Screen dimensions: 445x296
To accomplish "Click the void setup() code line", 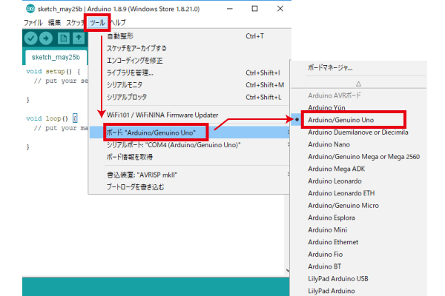I will (x=53, y=71).
